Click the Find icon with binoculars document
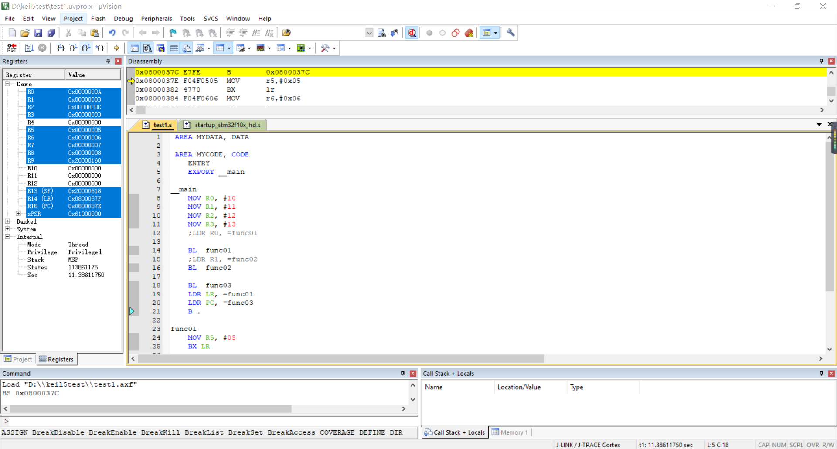This screenshot has width=837, height=449. 381,33
